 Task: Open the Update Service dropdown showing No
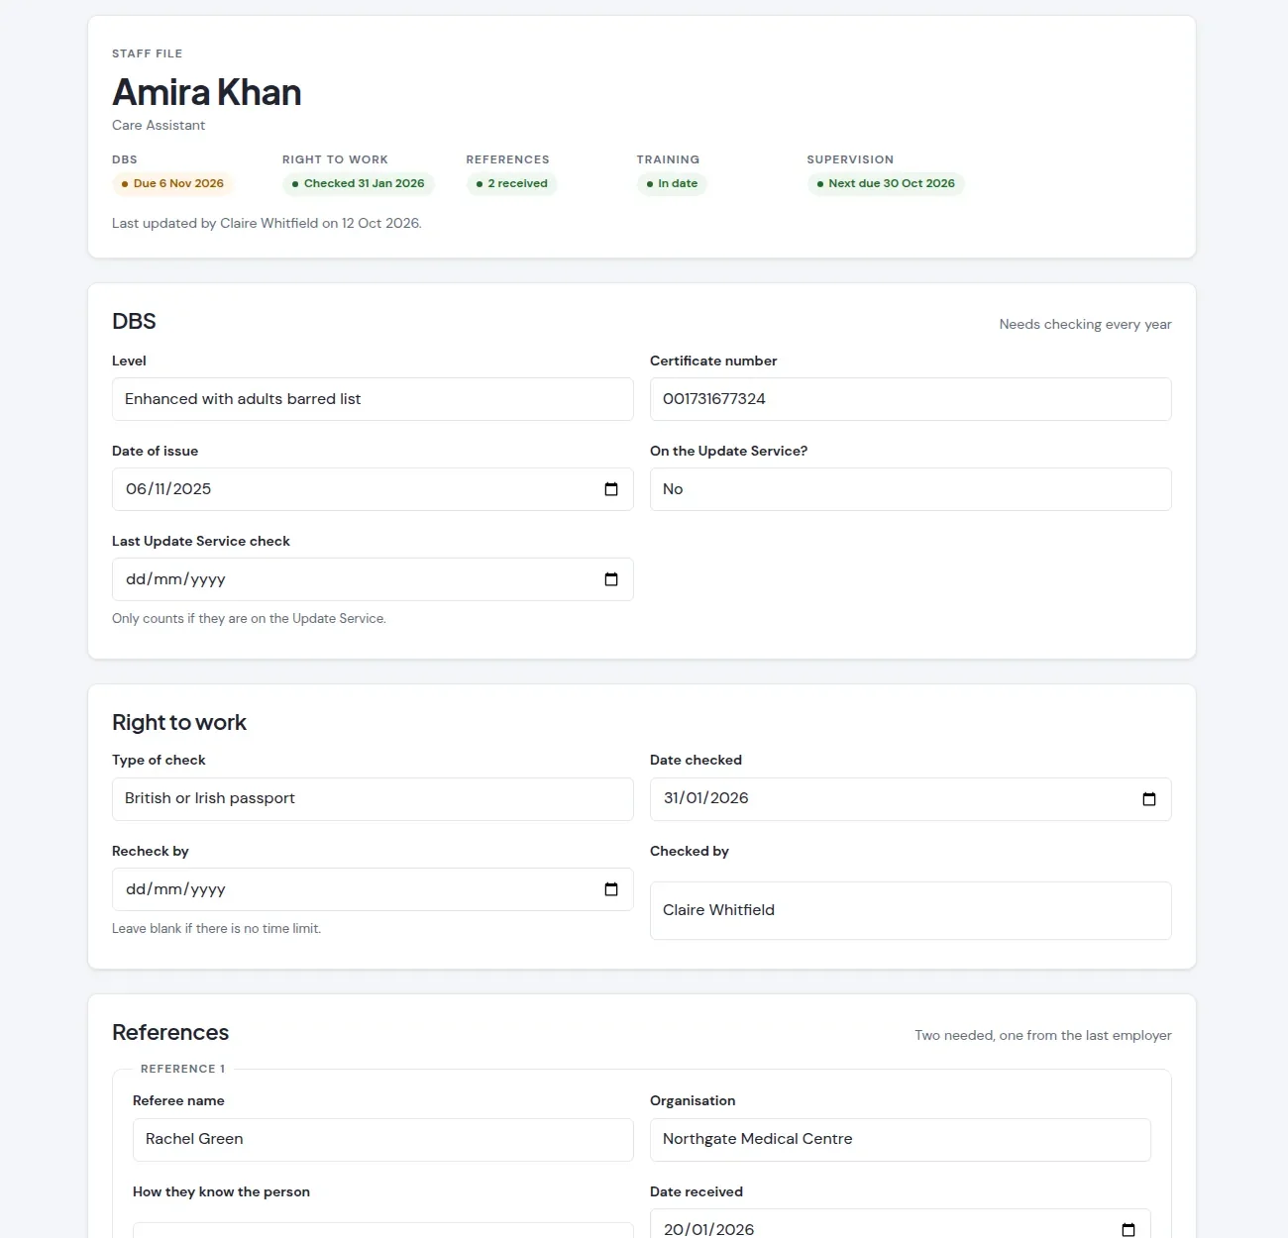[x=911, y=489]
